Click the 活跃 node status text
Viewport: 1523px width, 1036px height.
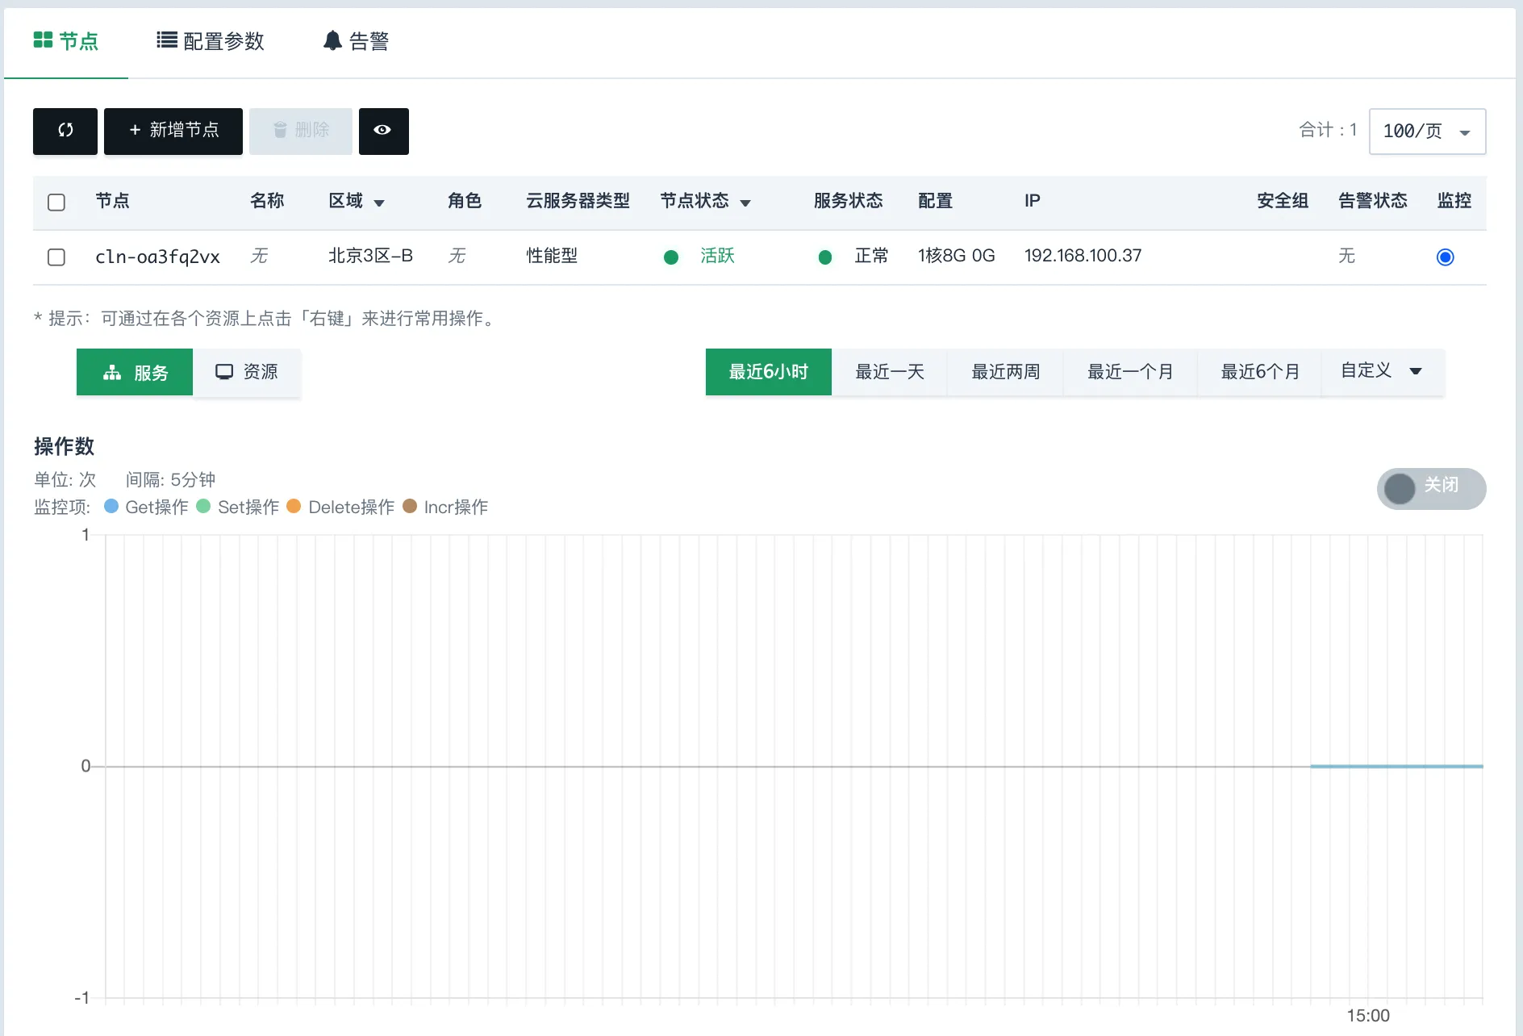(x=717, y=256)
